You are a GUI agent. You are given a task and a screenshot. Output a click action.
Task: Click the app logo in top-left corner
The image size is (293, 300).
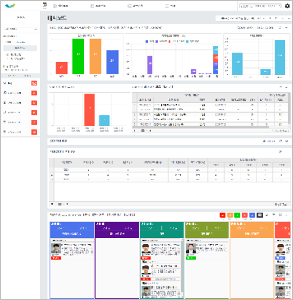point(11,5)
